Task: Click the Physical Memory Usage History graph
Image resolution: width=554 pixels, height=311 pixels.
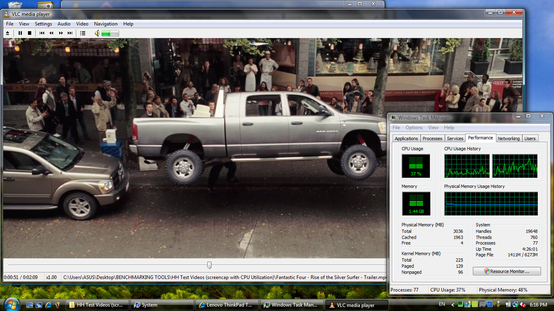Action: pos(491,204)
